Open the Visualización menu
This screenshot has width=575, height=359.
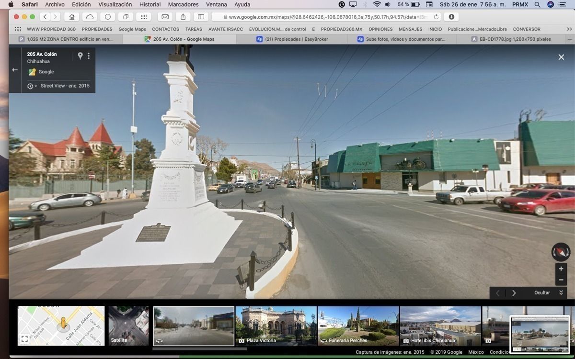(x=115, y=4)
